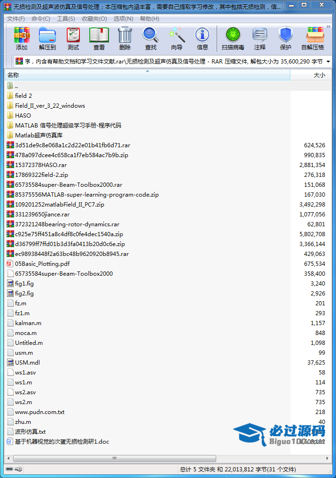Screen dimensions: 336x478
Task: Open the Comment (注释) icon
Action: coord(260,39)
